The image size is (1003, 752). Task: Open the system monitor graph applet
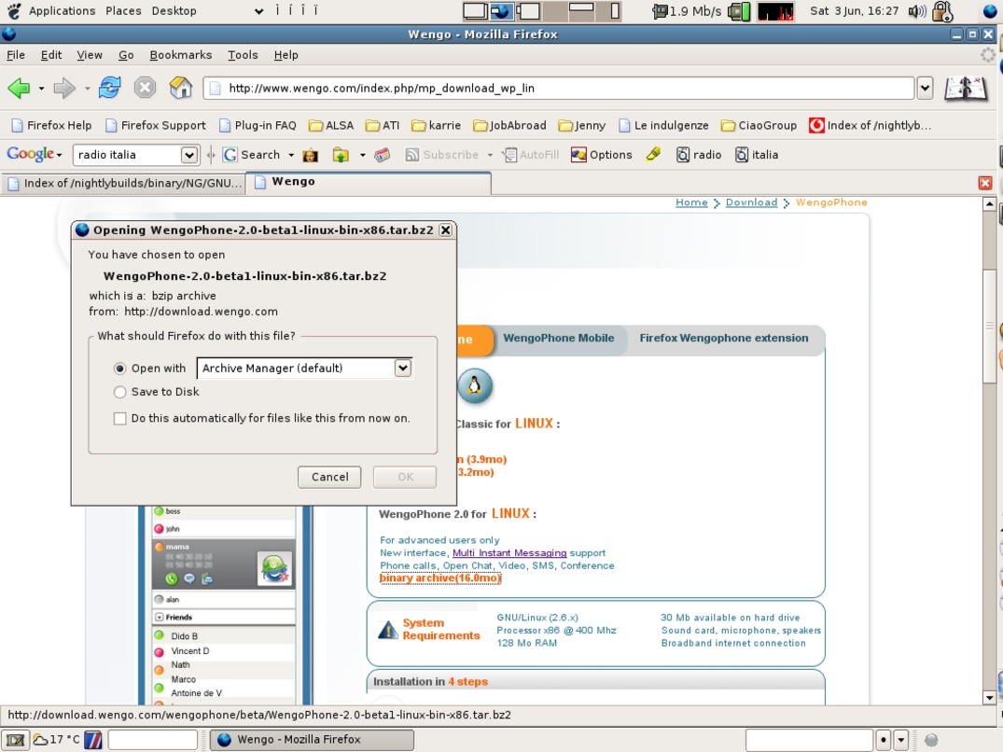click(x=775, y=11)
